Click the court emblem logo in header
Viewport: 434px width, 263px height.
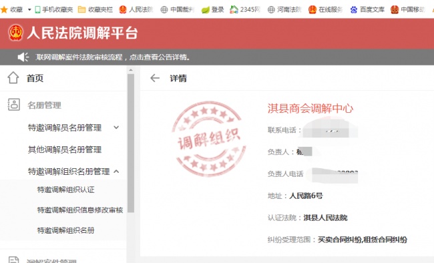[15, 33]
